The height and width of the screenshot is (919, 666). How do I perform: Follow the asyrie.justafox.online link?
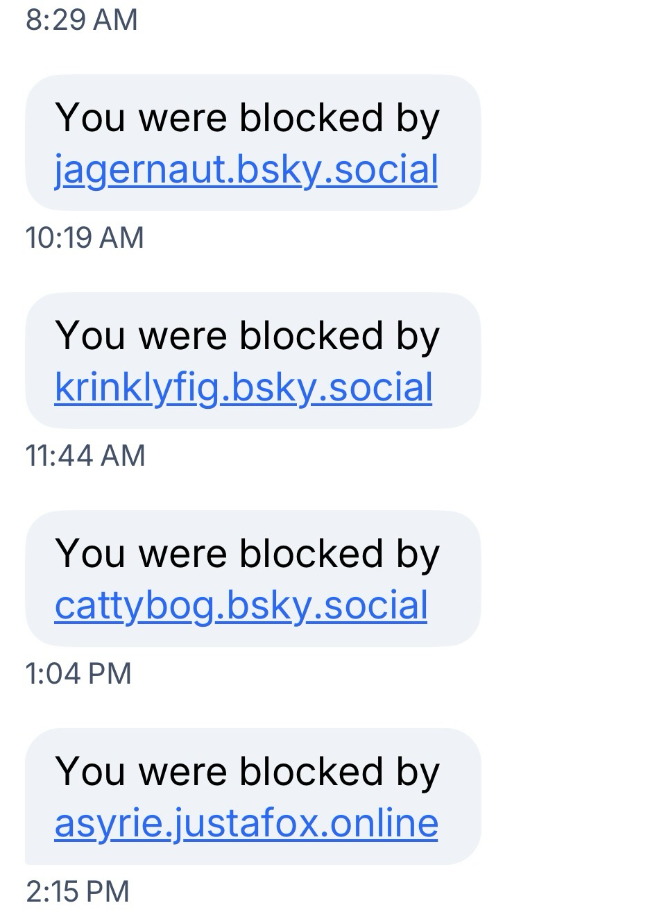tap(246, 823)
